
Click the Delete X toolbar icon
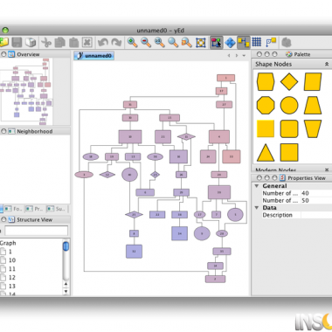click(x=86, y=43)
